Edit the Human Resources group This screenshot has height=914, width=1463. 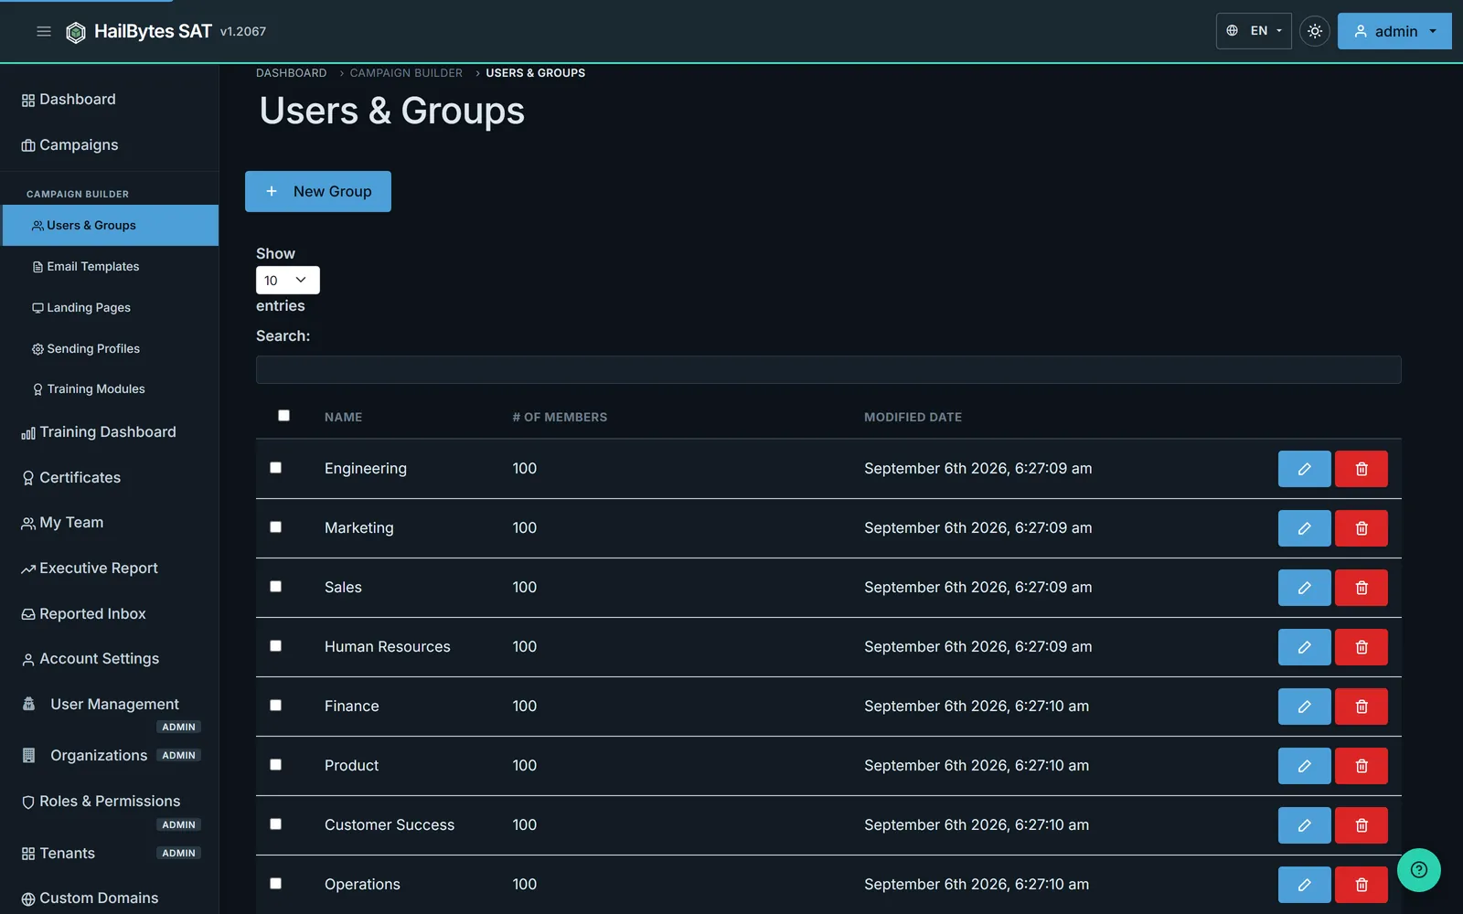click(x=1304, y=647)
